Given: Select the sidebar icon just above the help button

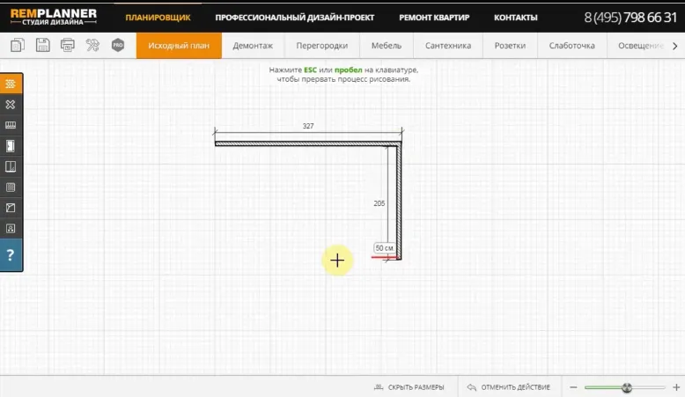Looking at the screenshot, I should click(11, 228).
